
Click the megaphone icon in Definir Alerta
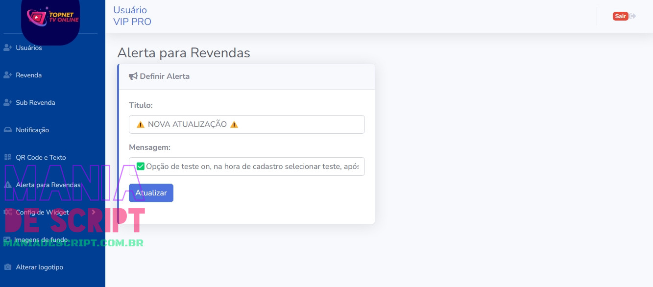click(x=133, y=76)
